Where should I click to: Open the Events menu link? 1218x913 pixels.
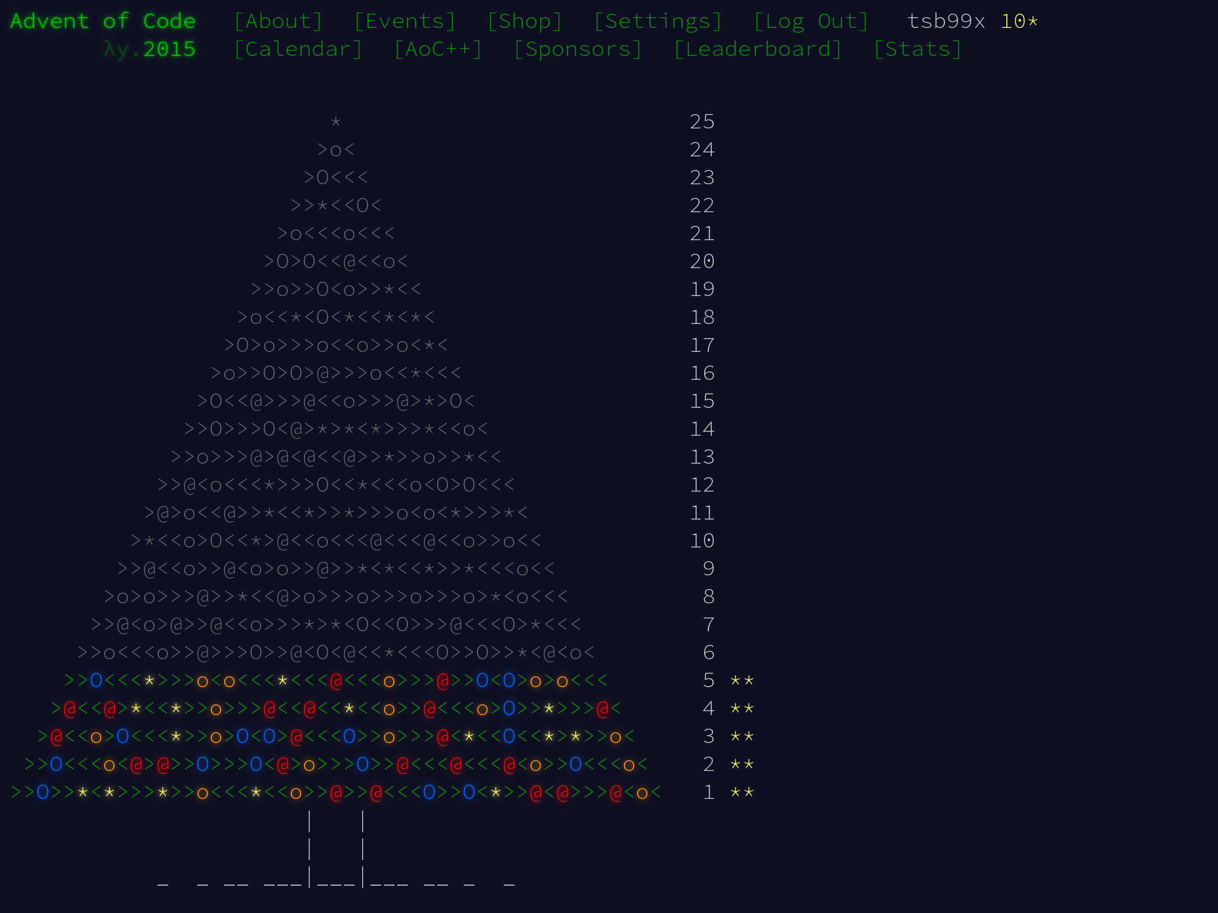(404, 21)
